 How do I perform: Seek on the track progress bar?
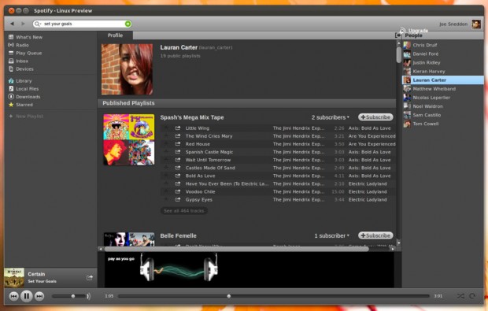pos(274,296)
